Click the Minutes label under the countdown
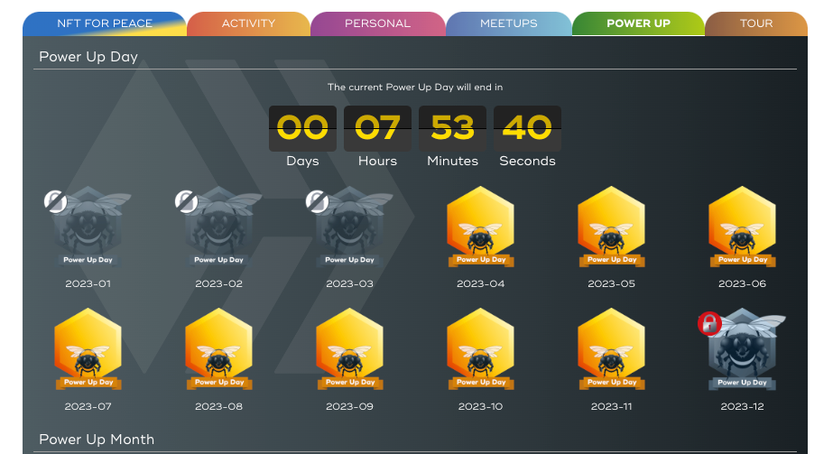 (453, 161)
